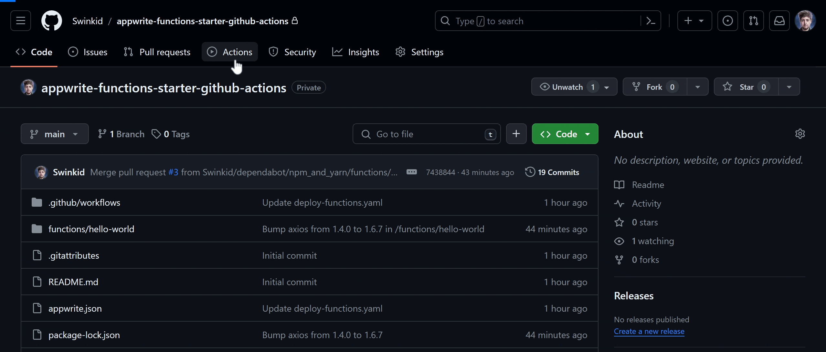Open the main branch selector
Screen dimensions: 826x352
tap(54, 133)
